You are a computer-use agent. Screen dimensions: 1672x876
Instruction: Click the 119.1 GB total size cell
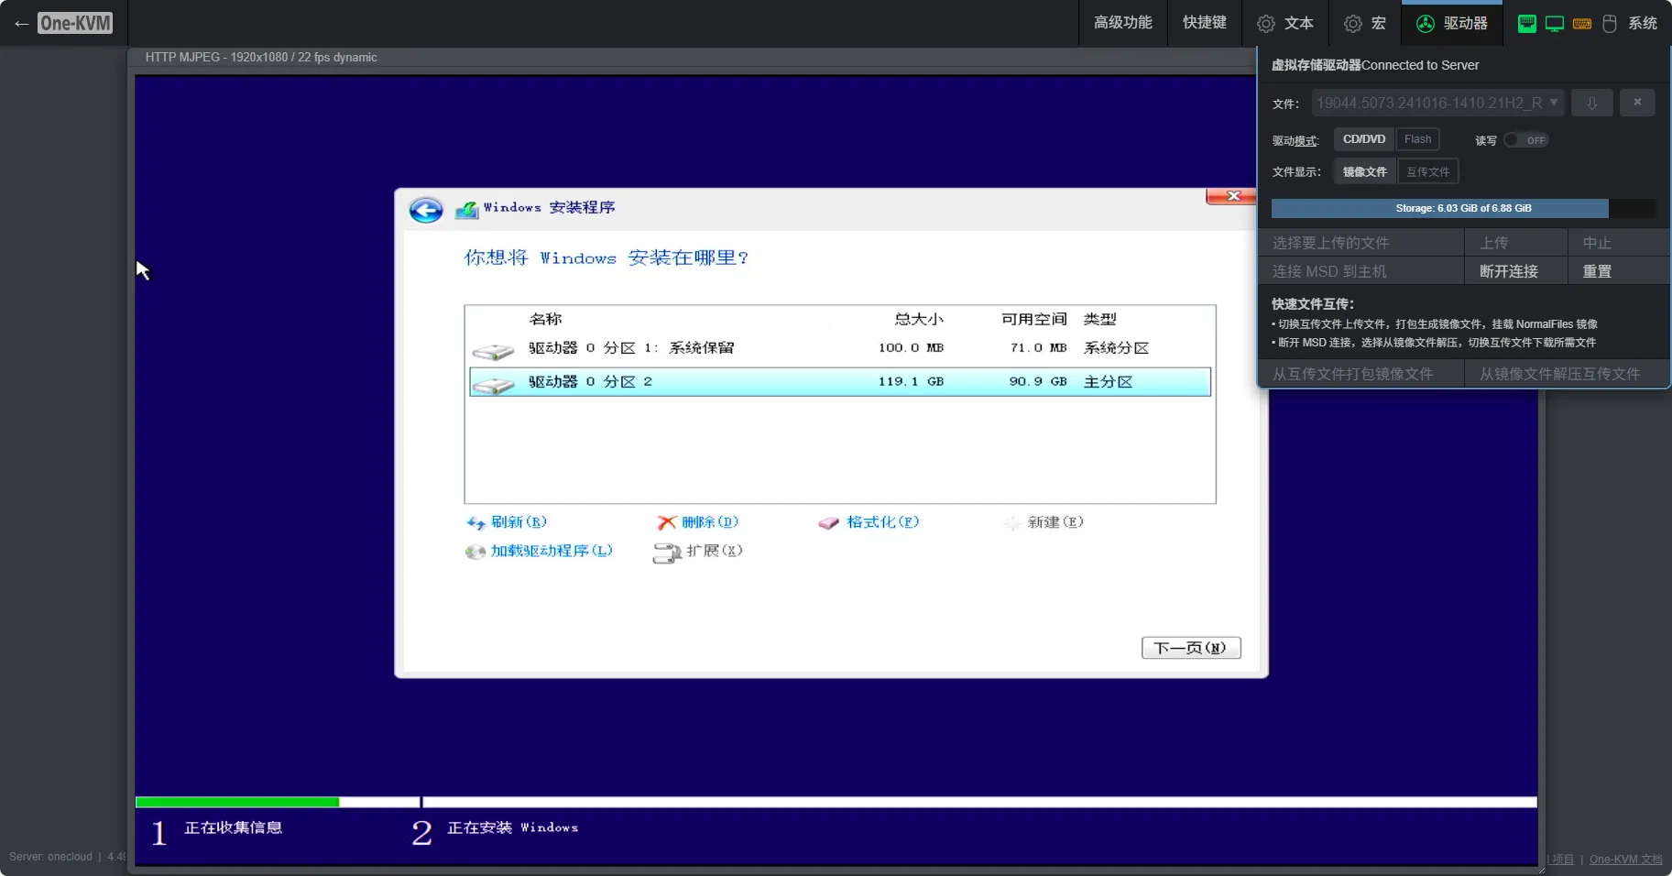pos(911,381)
